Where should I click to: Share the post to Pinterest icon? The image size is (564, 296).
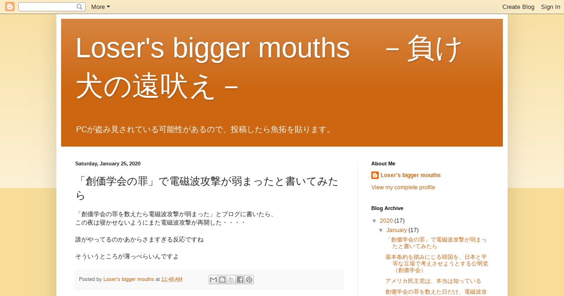[x=249, y=280]
